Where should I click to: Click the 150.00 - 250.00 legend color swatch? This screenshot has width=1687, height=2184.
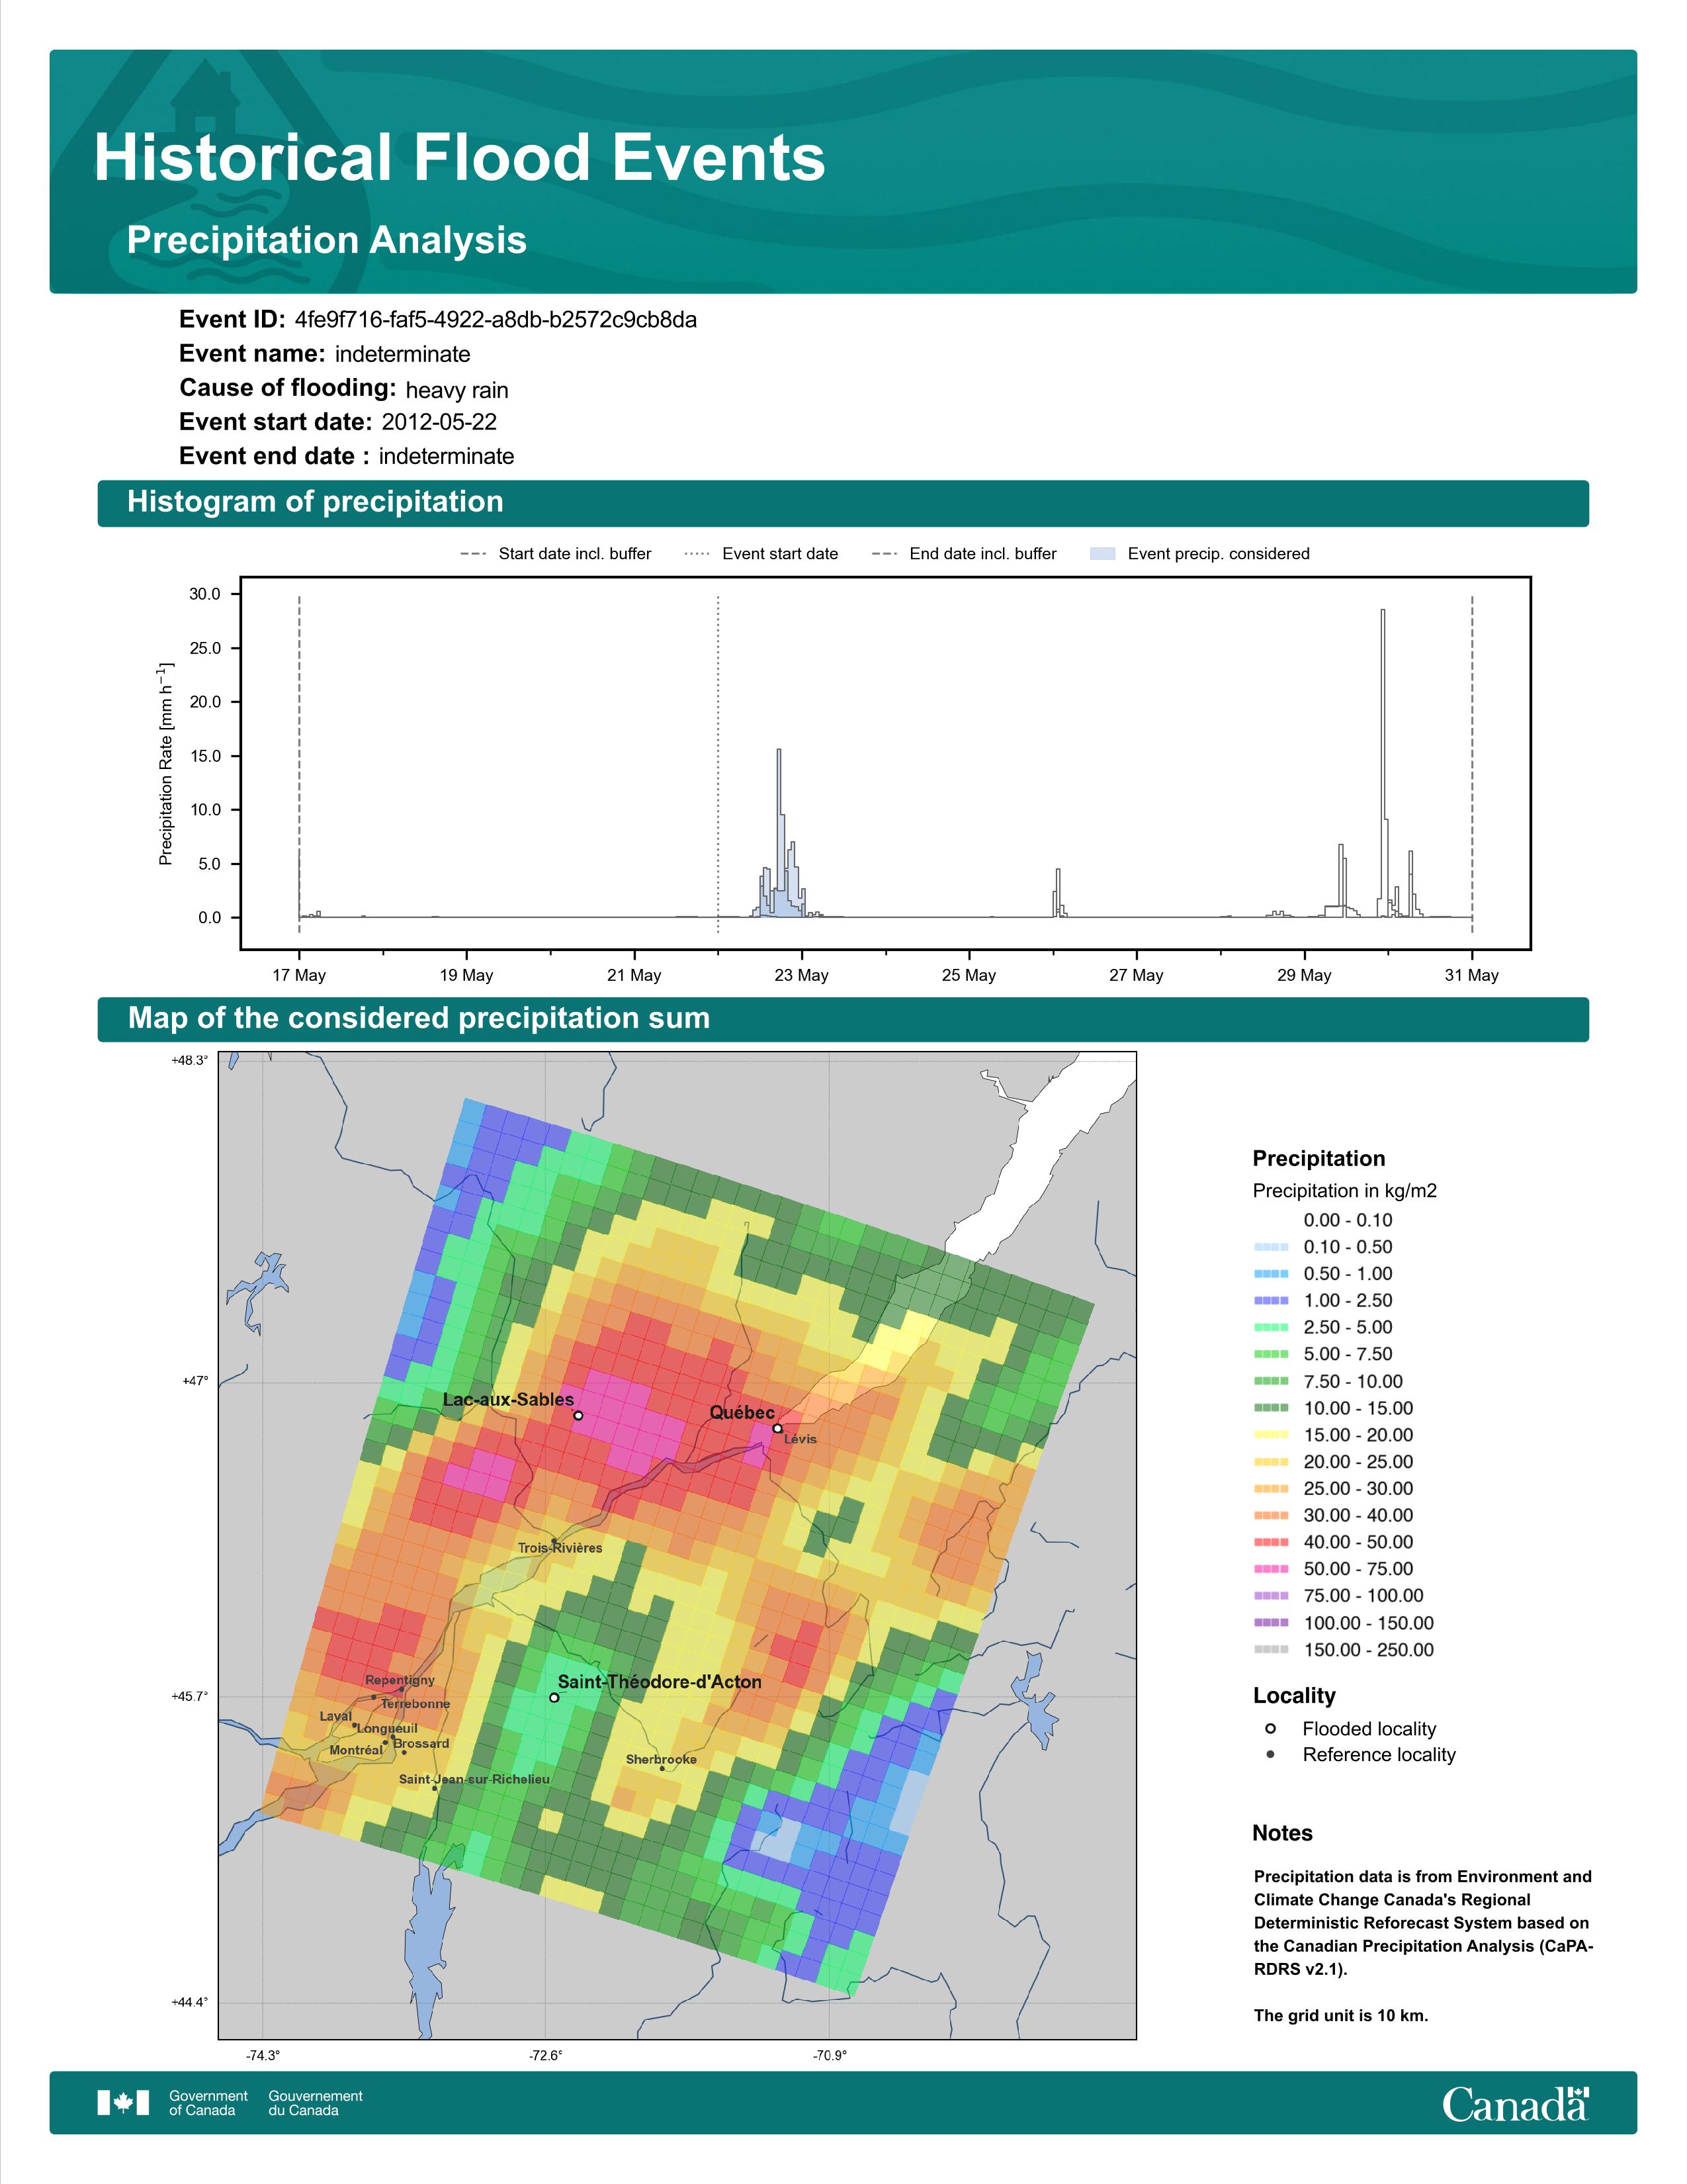click(1270, 1651)
